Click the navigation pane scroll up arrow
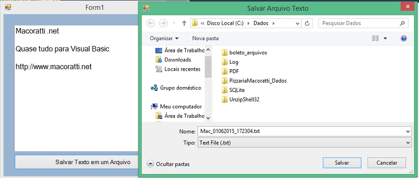The image size is (419, 178). coord(208,50)
